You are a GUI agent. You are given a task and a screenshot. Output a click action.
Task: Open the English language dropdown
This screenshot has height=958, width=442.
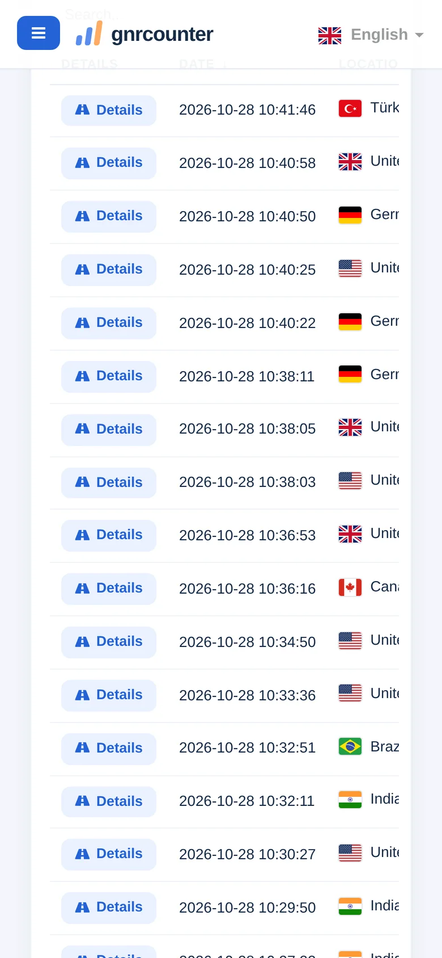tap(371, 35)
